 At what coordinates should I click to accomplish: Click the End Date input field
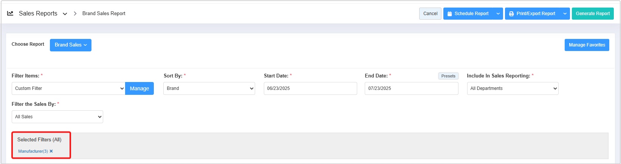[x=411, y=88]
